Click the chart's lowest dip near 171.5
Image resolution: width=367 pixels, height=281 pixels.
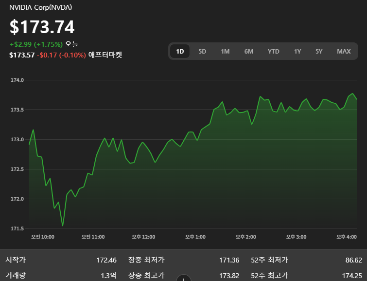[63, 225]
